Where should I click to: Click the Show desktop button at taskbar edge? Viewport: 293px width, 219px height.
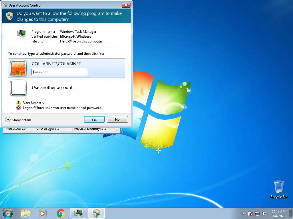[291, 213]
